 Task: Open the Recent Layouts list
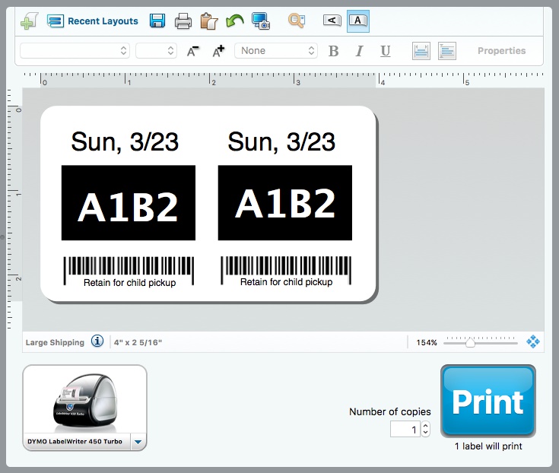[92, 21]
